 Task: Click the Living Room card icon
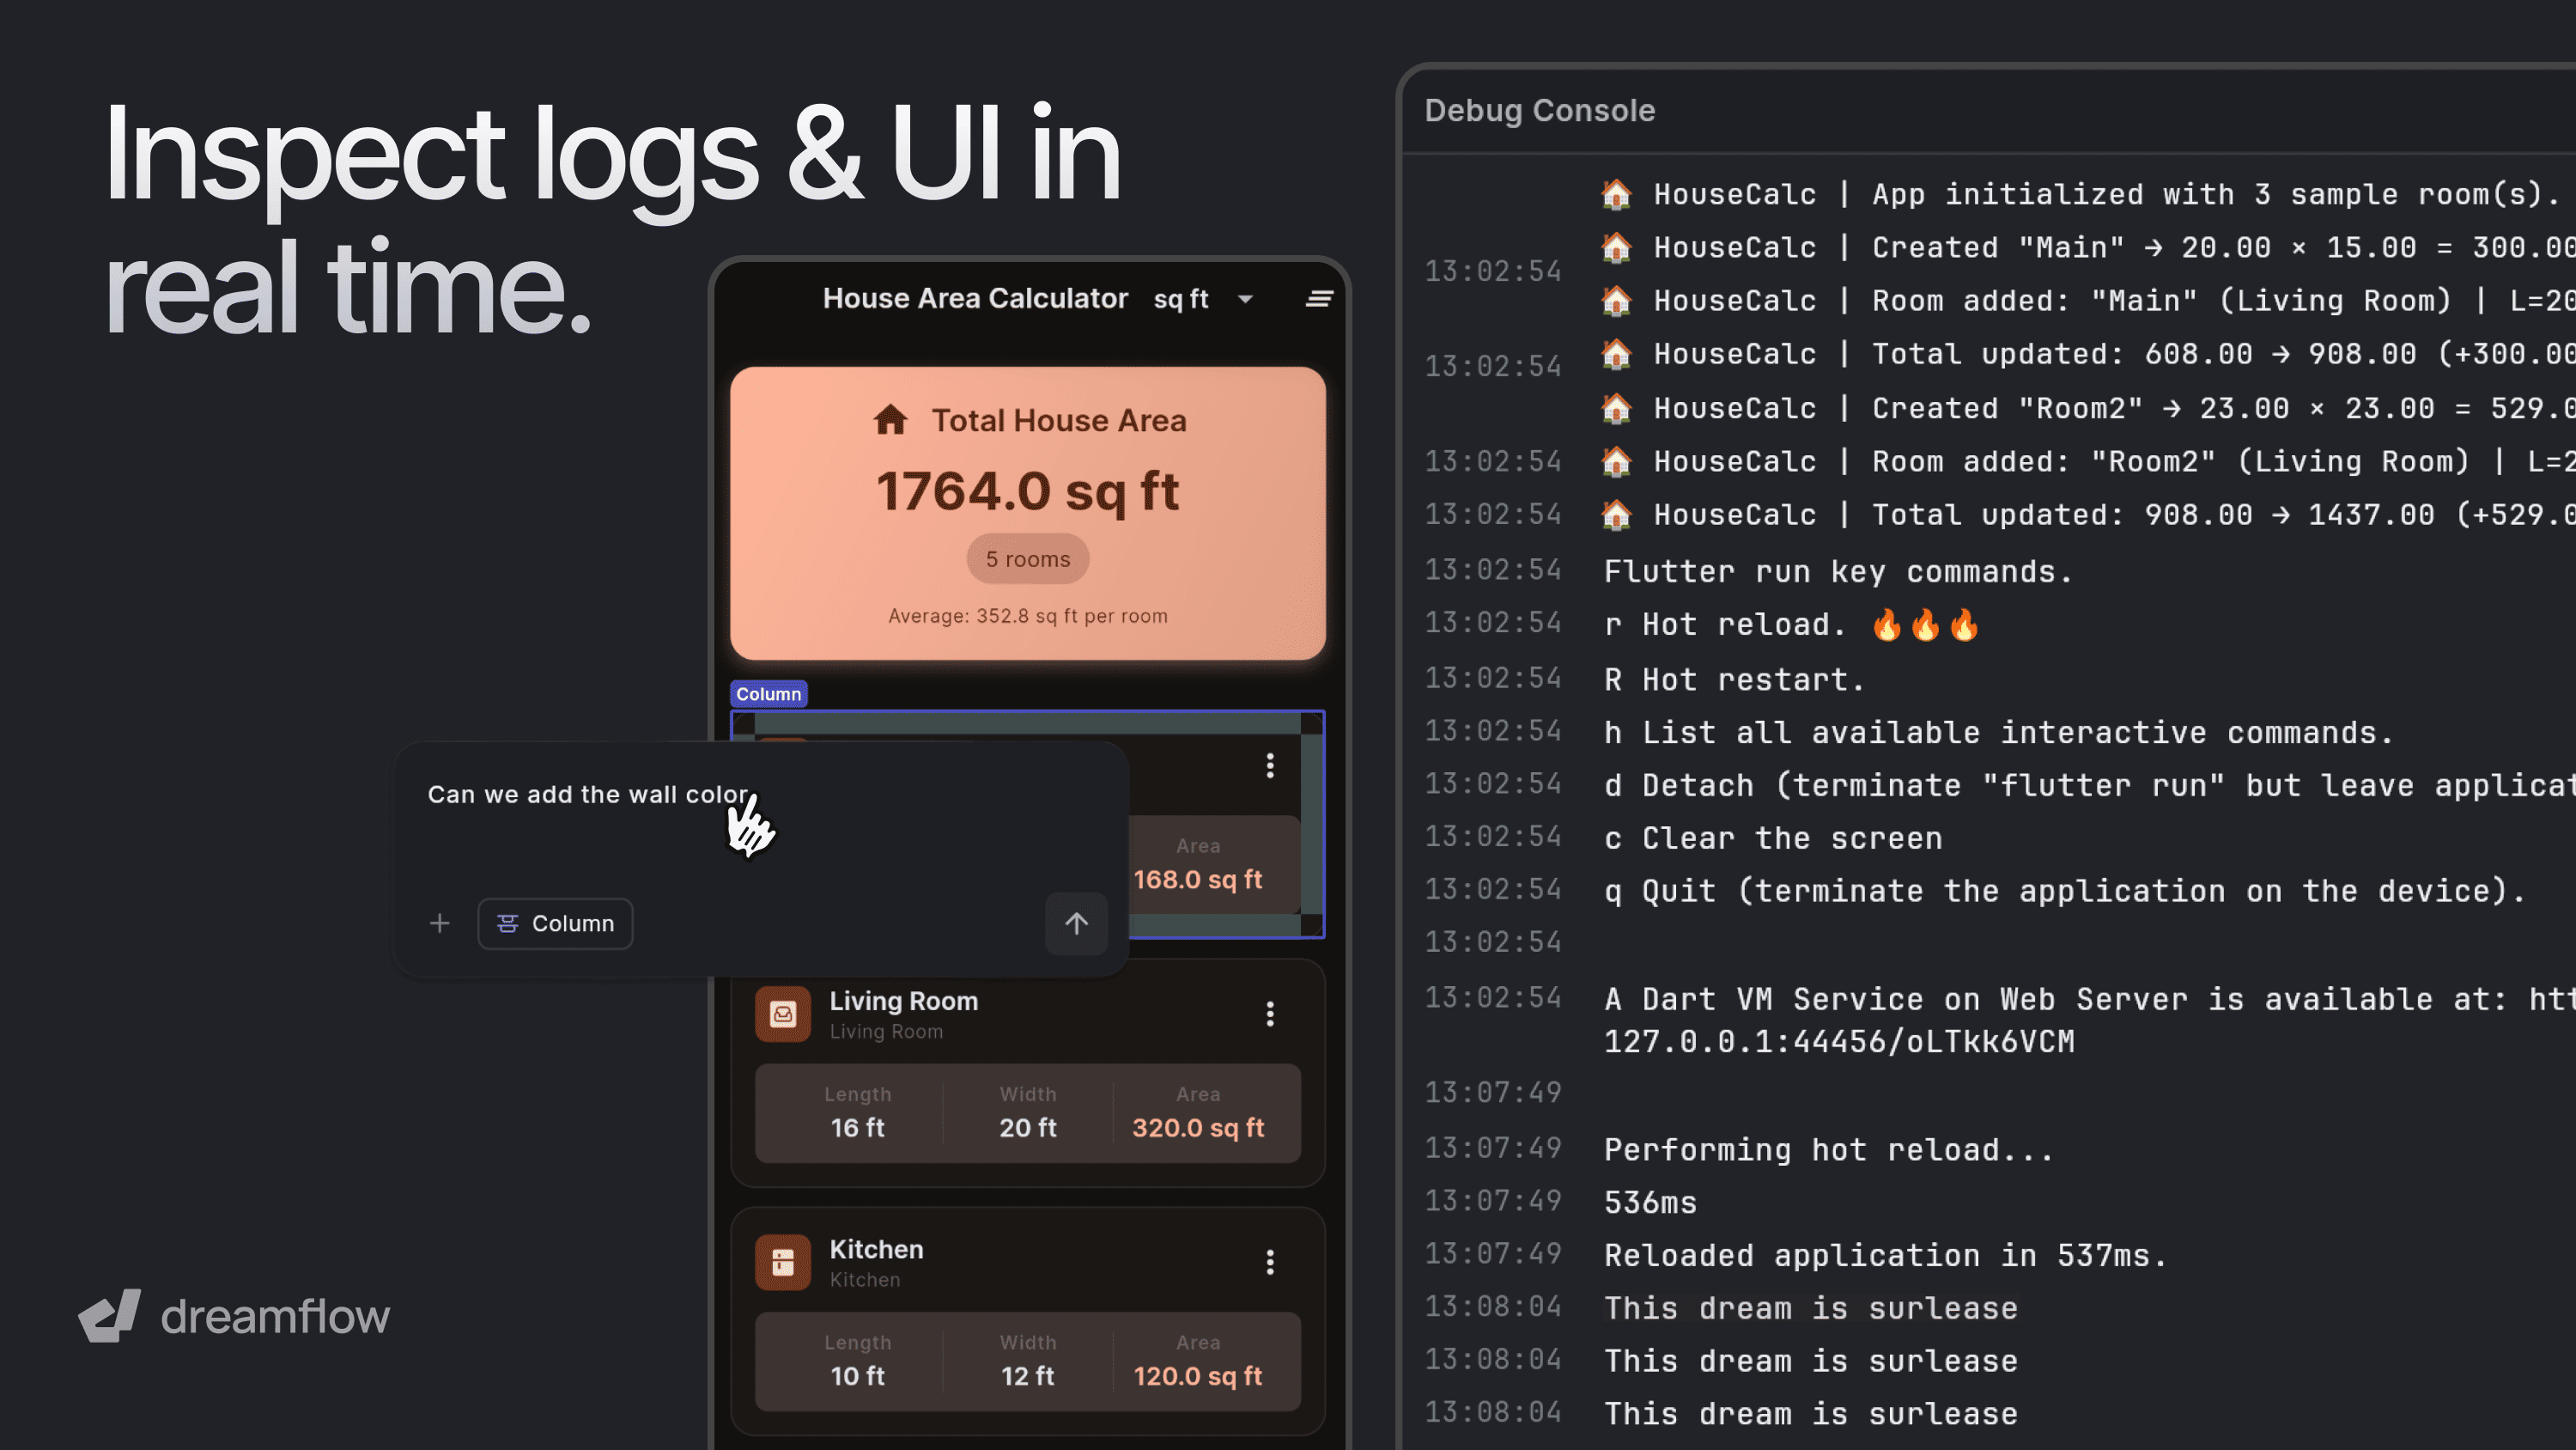pyautogui.click(x=783, y=1014)
